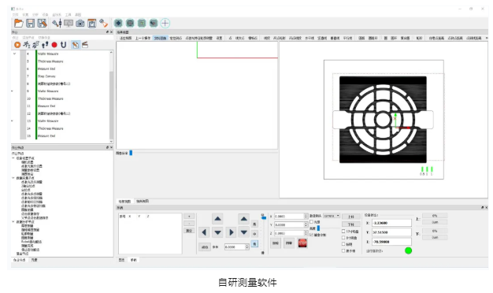Click the first round teal view icon
The height and width of the screenshot is (293, 493).
point(118,23)
